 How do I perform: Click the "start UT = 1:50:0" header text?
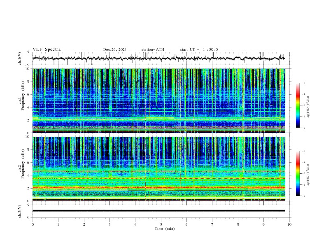coord(199,49)
